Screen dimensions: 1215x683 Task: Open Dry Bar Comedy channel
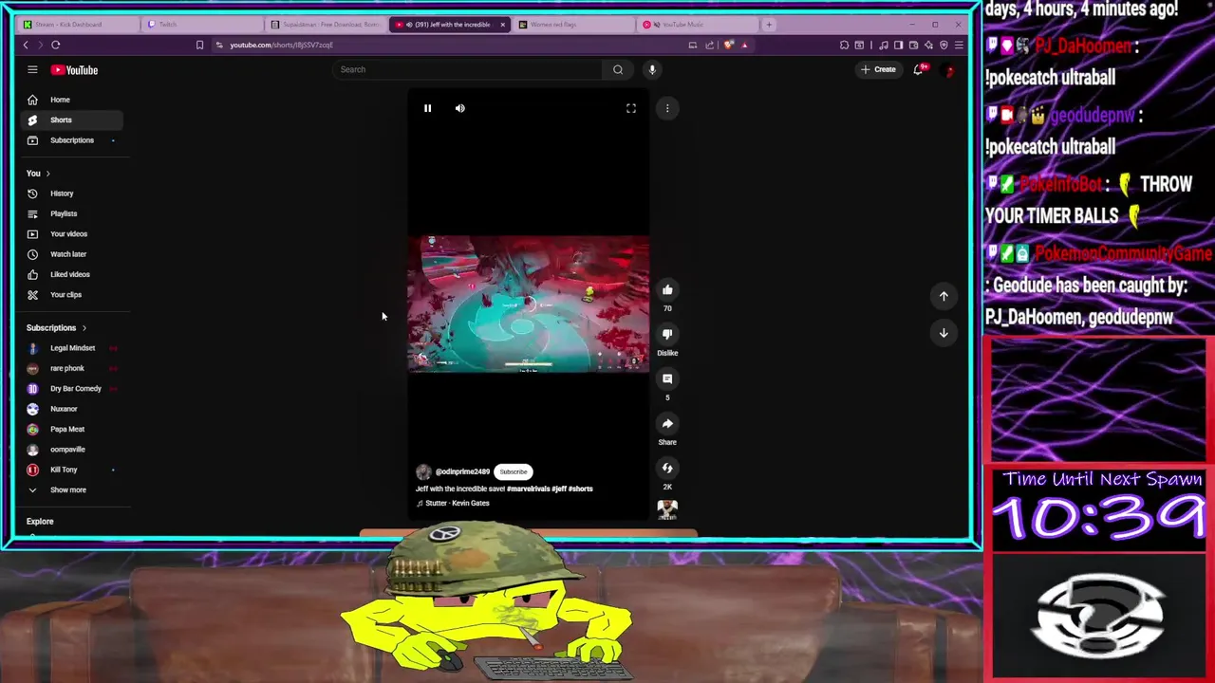click(71, 389)
